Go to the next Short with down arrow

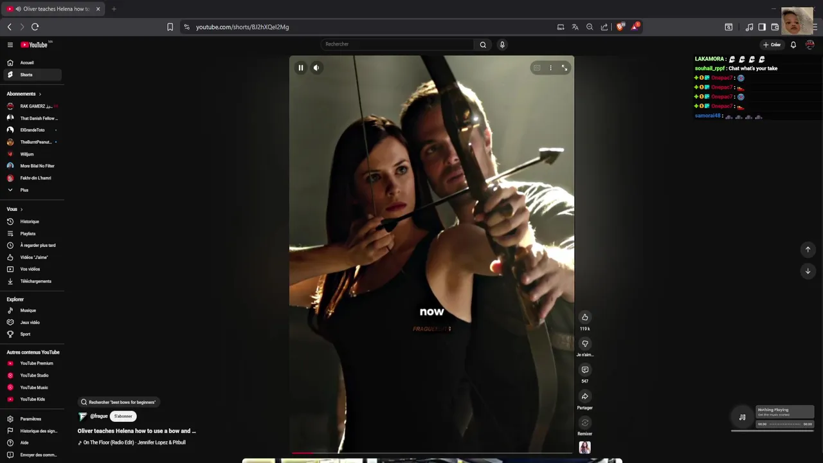point(808,271)
